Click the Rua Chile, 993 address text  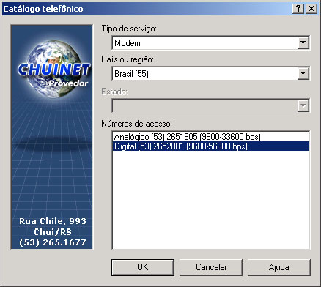(53, 221)
